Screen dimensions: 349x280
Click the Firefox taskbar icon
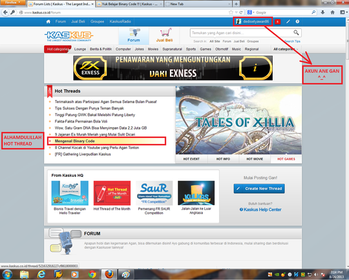click(x=109, y=274)
